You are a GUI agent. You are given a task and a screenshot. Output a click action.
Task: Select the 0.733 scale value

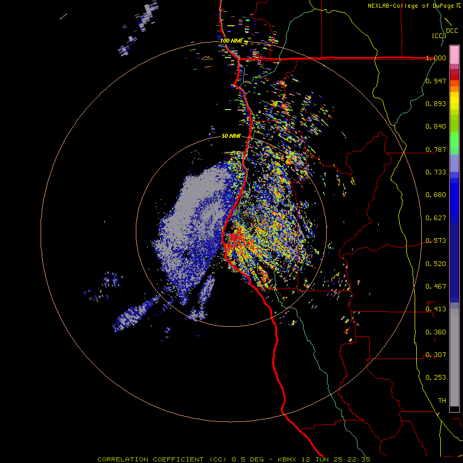coord(436,172)
